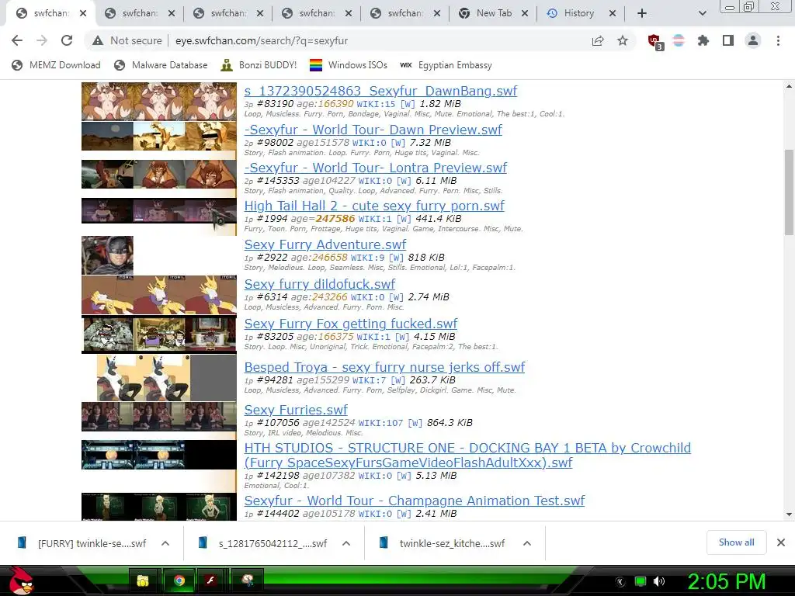The height and width of the screenshot is (596, 795).
Task: Click the browser forward arrow
Action: coord(42,40)
